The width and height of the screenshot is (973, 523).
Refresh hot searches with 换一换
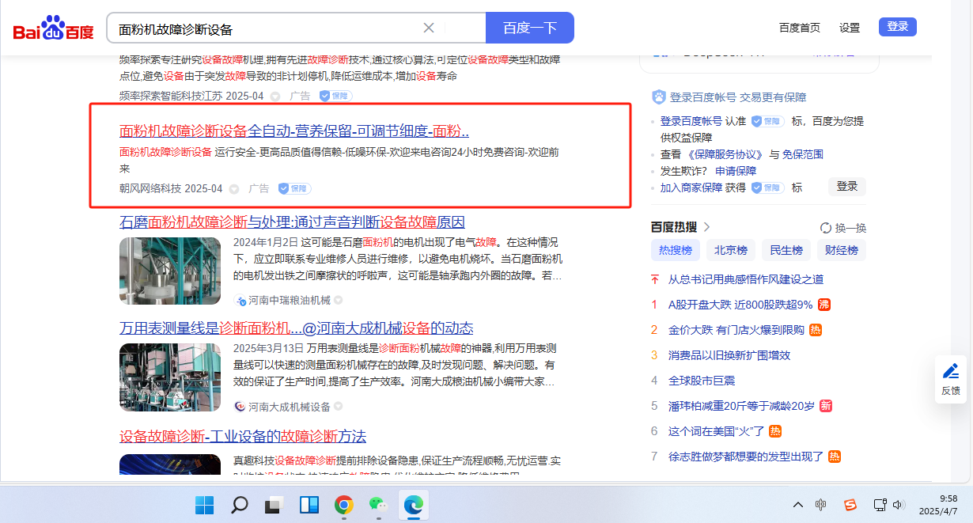click(843, 227)
